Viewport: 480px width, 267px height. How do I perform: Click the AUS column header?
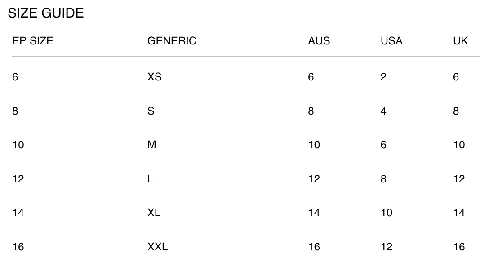tap(319, 41)
